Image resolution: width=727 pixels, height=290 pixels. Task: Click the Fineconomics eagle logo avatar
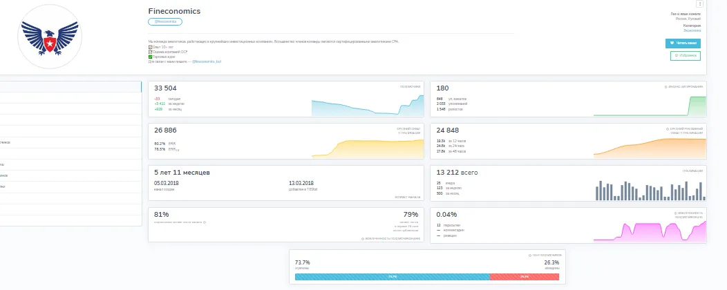click(x=50, y=37)
